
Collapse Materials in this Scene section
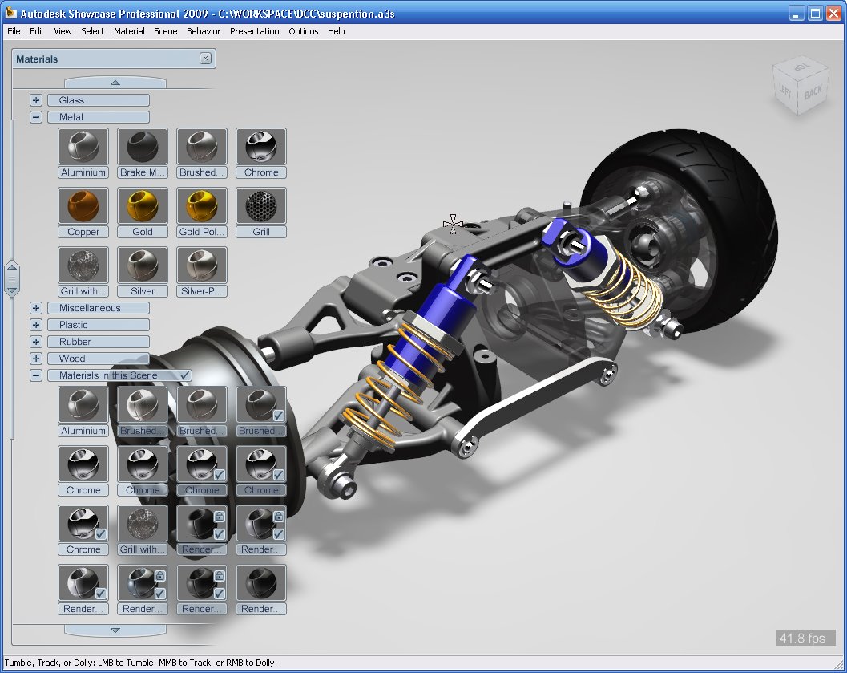[x=35, y=375]
